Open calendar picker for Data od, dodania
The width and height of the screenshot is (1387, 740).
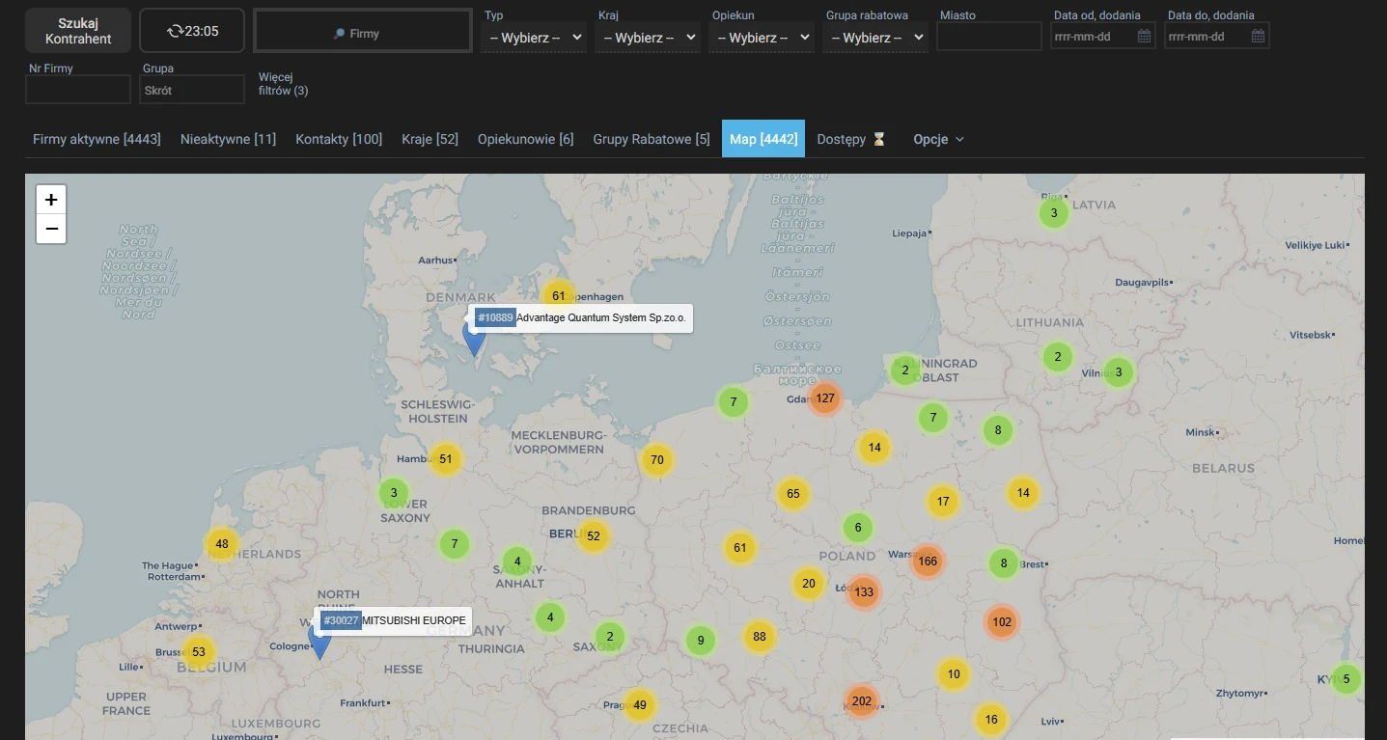point(1144,37)
